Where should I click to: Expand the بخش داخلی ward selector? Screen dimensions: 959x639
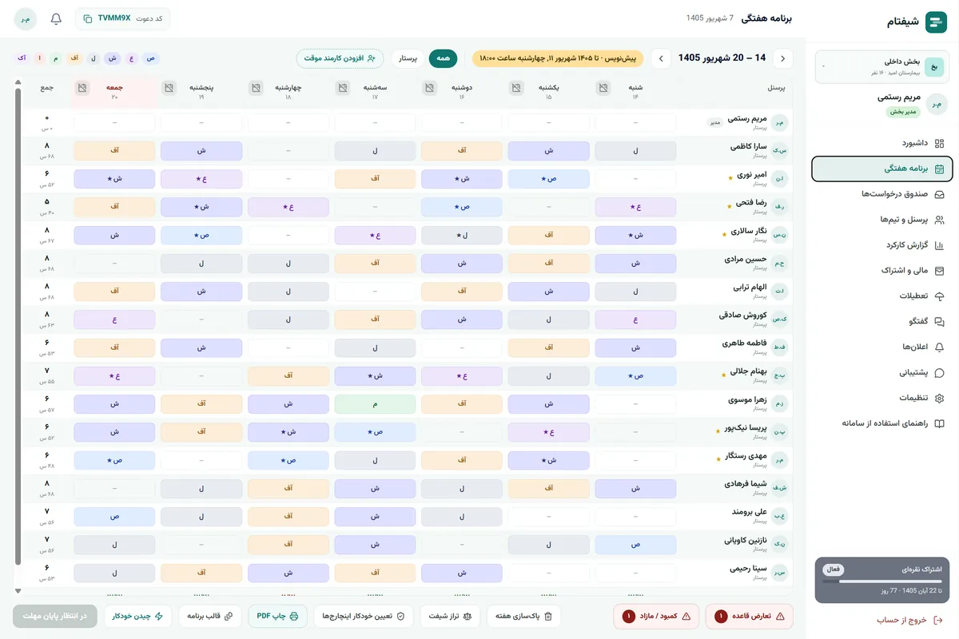[x=882, y=66]
